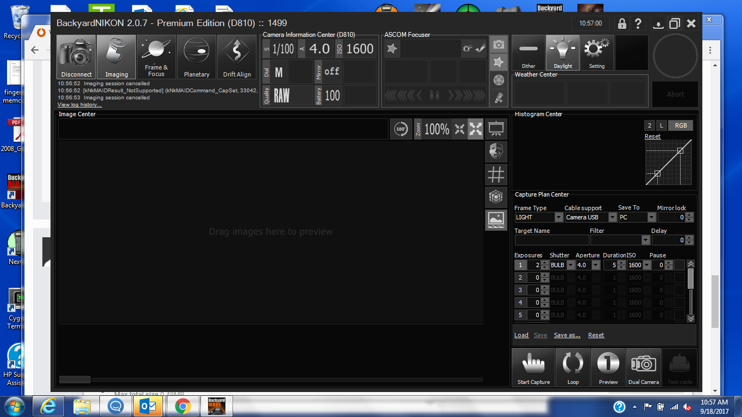
Task: Open the Cable support dropdown
Action: 612,218
